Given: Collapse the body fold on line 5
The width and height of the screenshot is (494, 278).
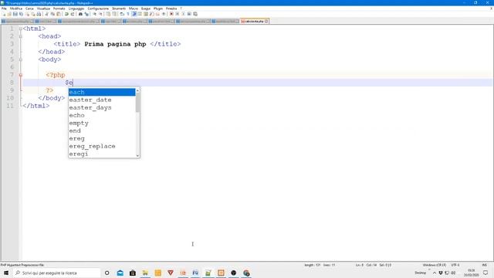Looking at the screenshot, I should pos(21,59).
